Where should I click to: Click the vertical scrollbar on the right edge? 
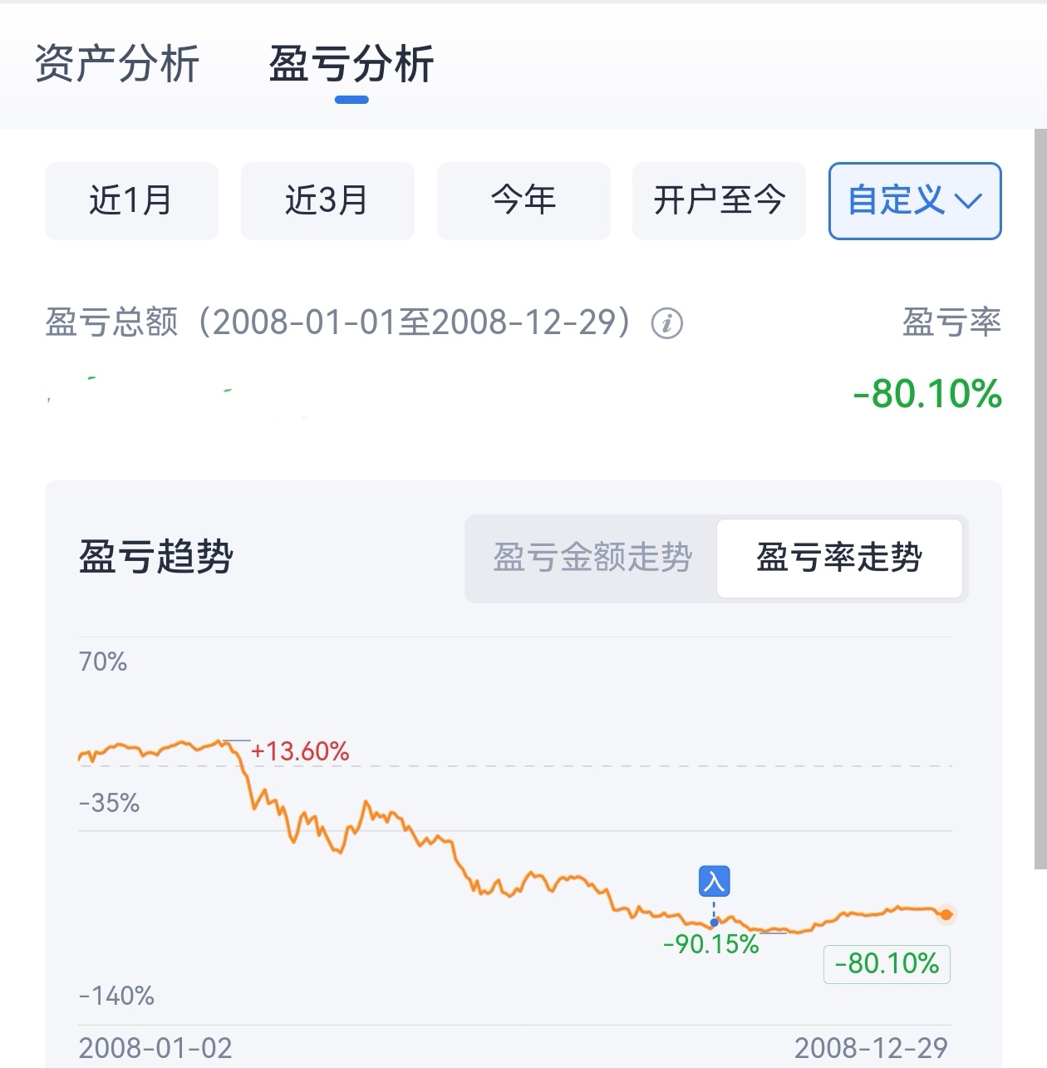pos(1040,499)
